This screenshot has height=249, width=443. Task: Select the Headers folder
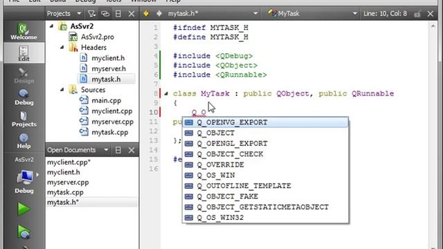pos(93,47)
